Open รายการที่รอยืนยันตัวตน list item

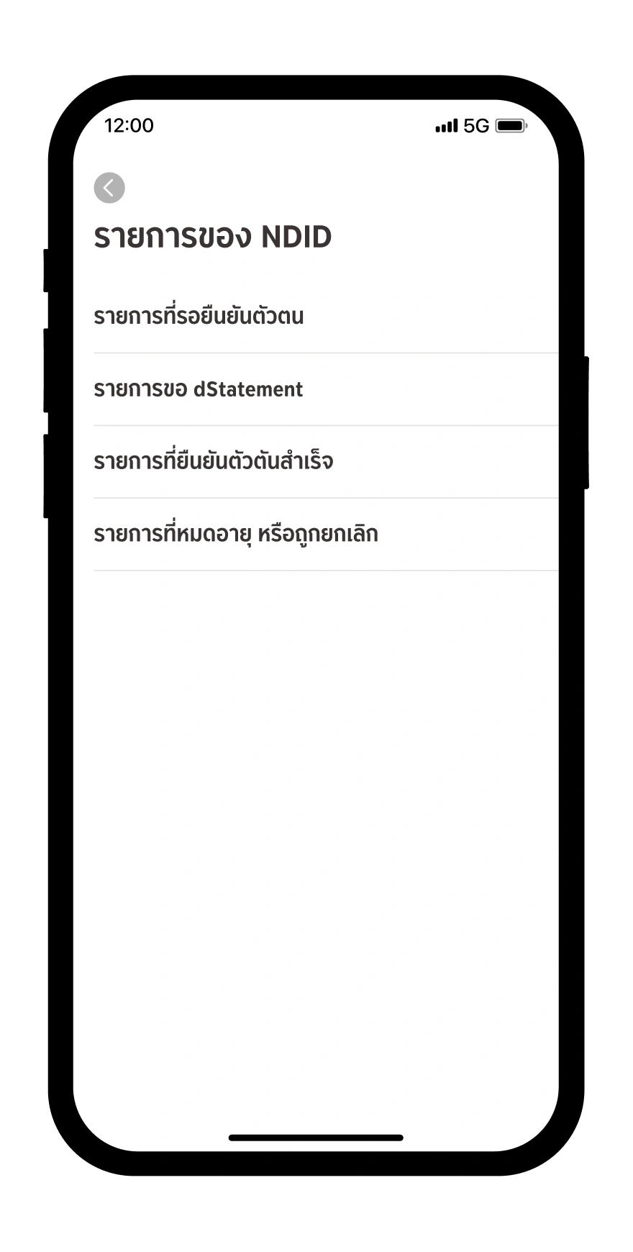click(199, 317)
